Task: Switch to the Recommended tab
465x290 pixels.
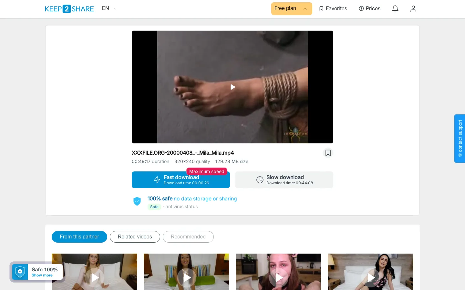Action: (188, 237)
